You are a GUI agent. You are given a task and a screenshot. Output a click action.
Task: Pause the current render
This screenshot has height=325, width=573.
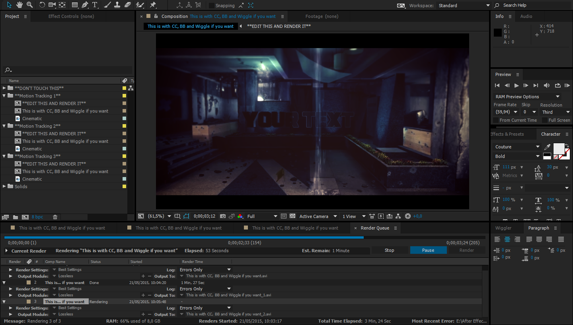(x=428, y=250)
